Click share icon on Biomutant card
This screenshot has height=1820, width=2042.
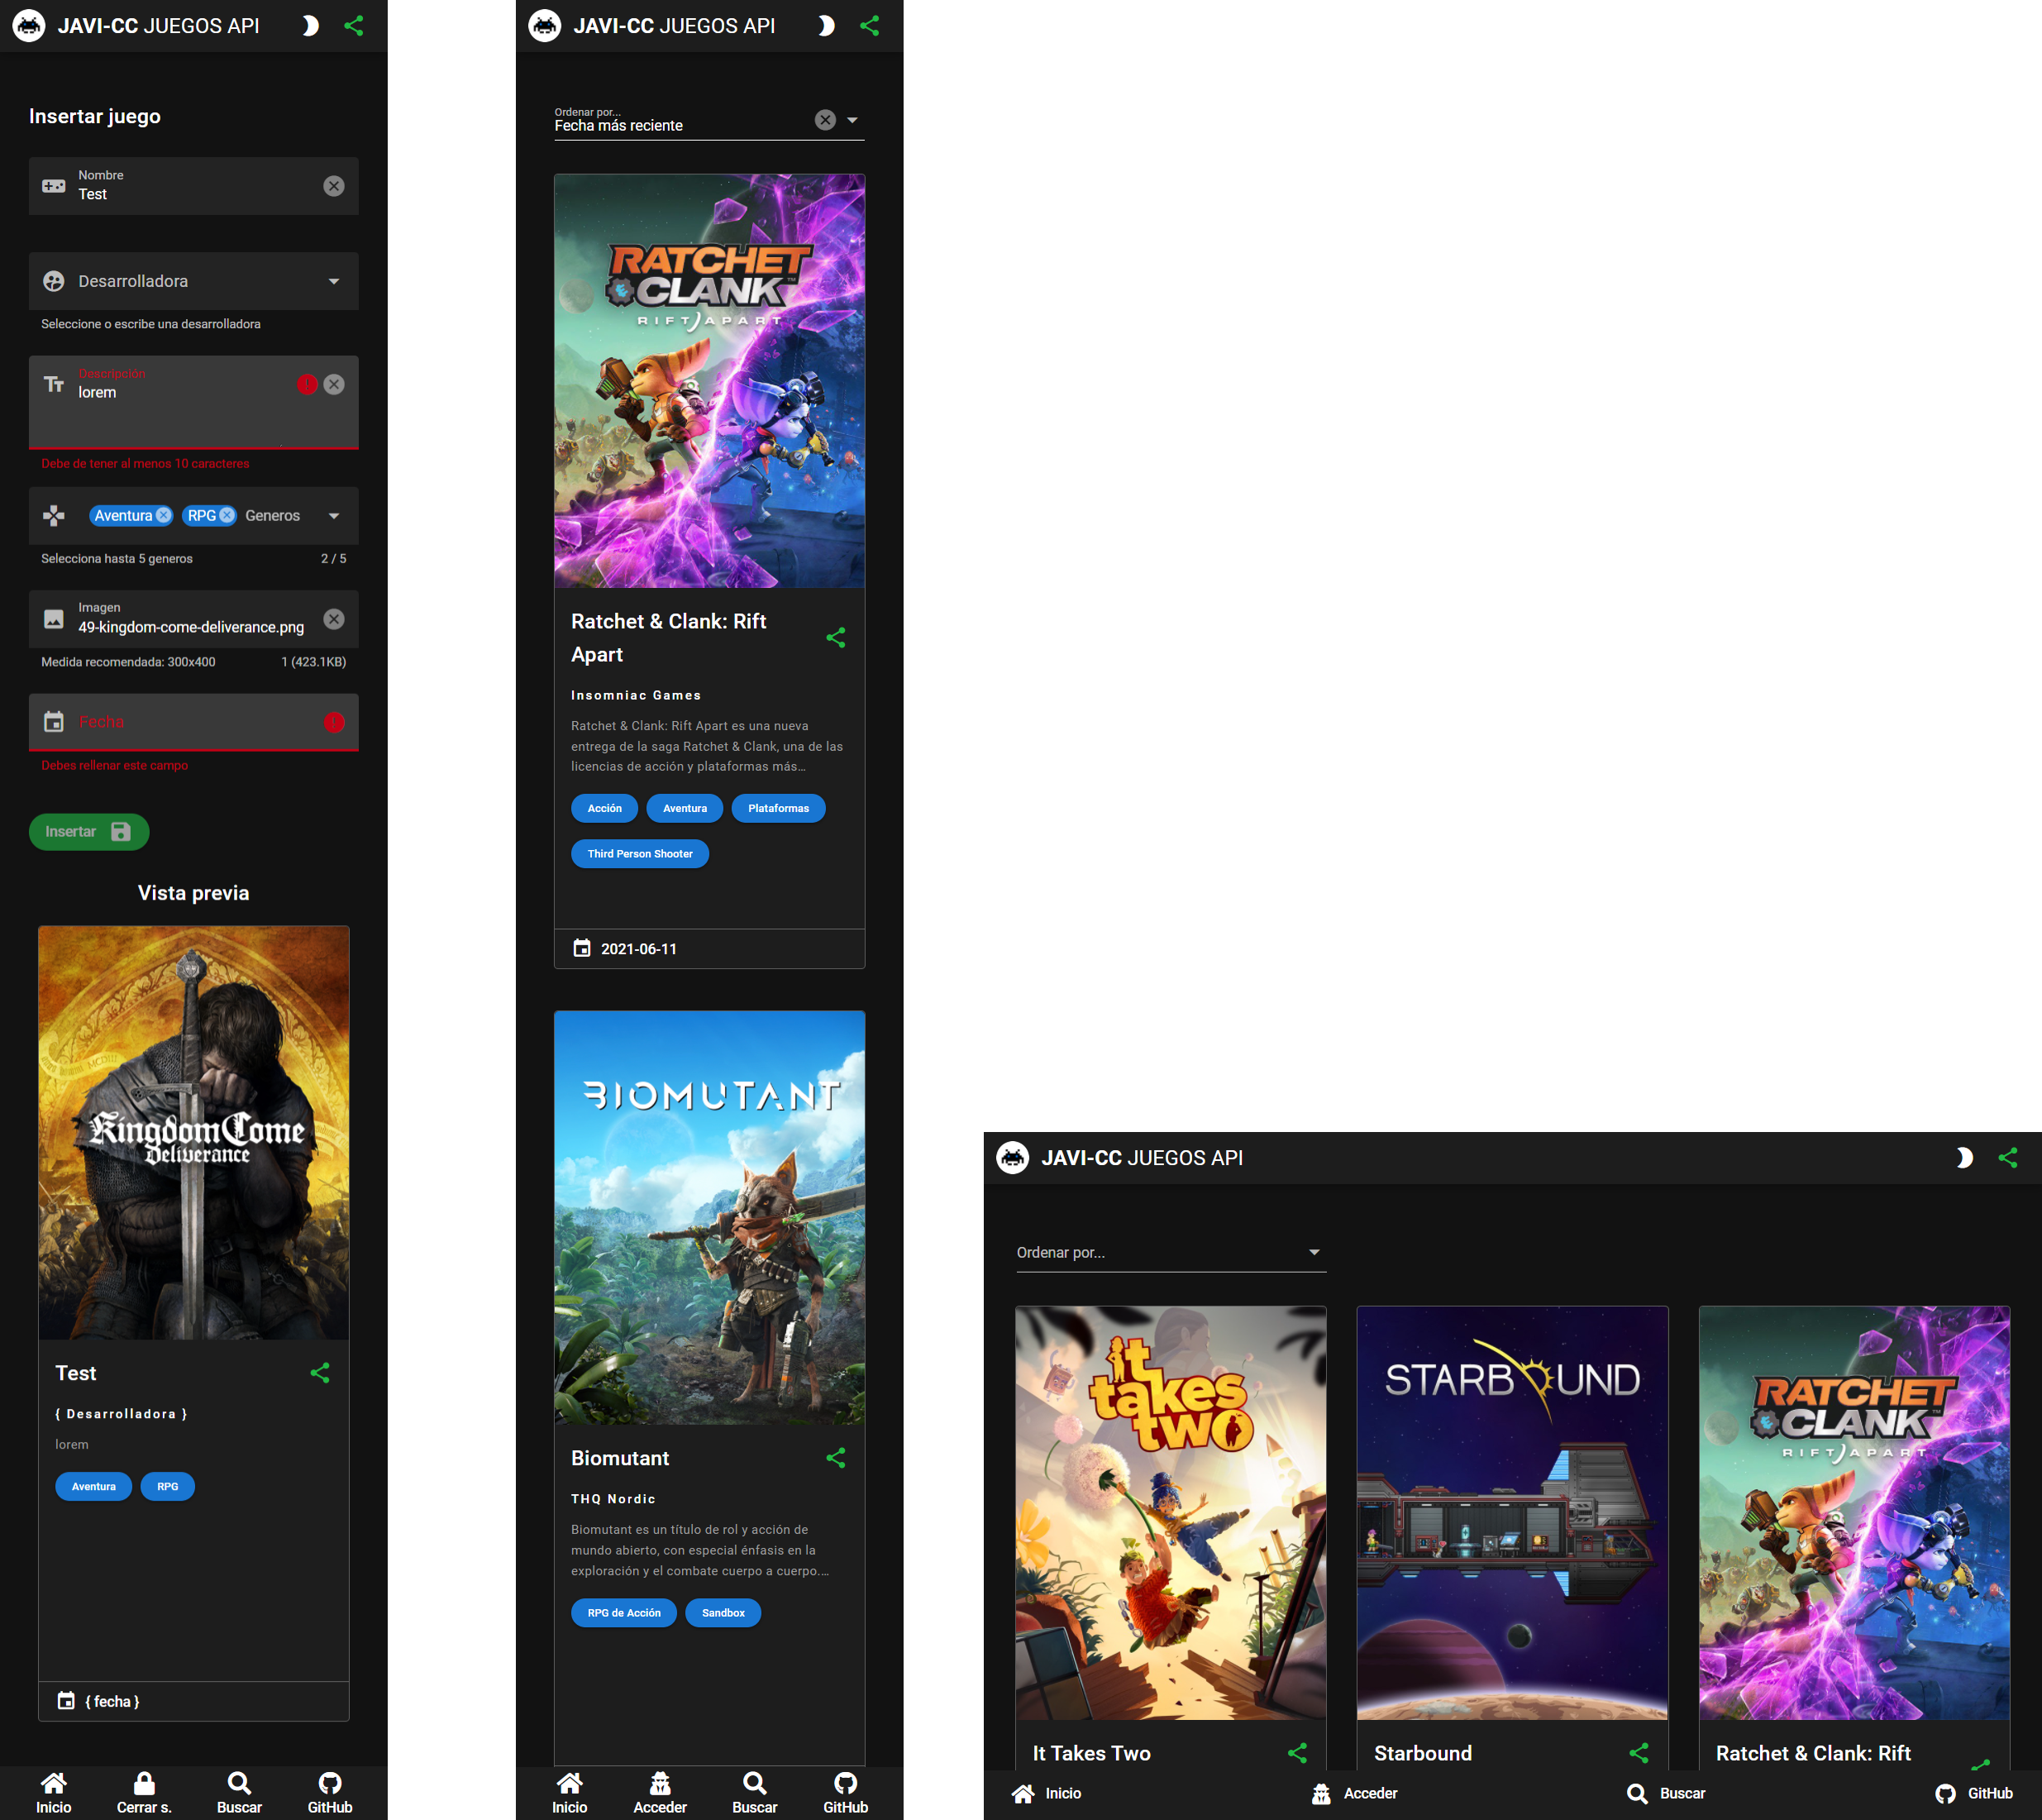coord(836,1458)
